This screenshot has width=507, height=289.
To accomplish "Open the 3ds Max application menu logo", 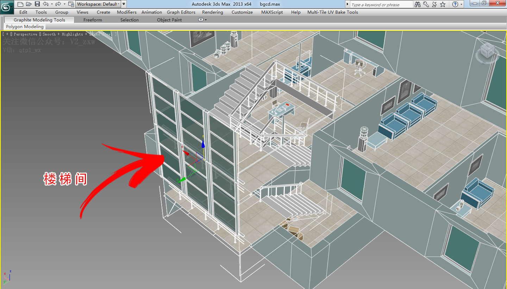I will pos(7,7).
